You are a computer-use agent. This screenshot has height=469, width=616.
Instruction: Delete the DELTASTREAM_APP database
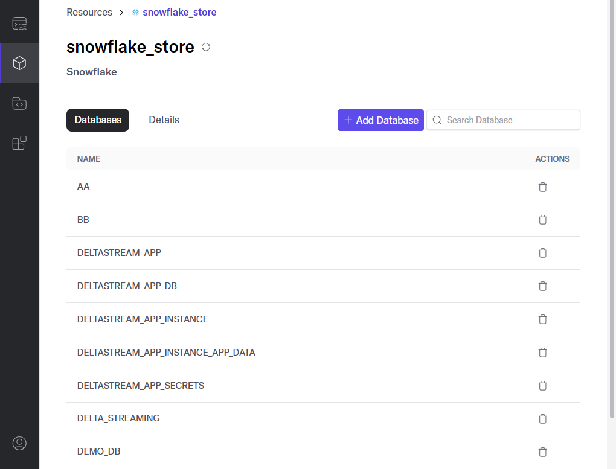(542, 253)
